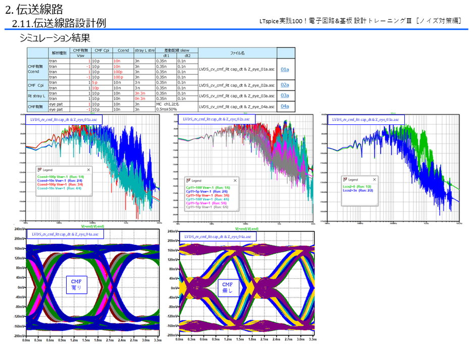The width and height of the screenshot is (471, 354).
Task: Click the LTspice実践100 book title text
Action: (x=360, y=21)
